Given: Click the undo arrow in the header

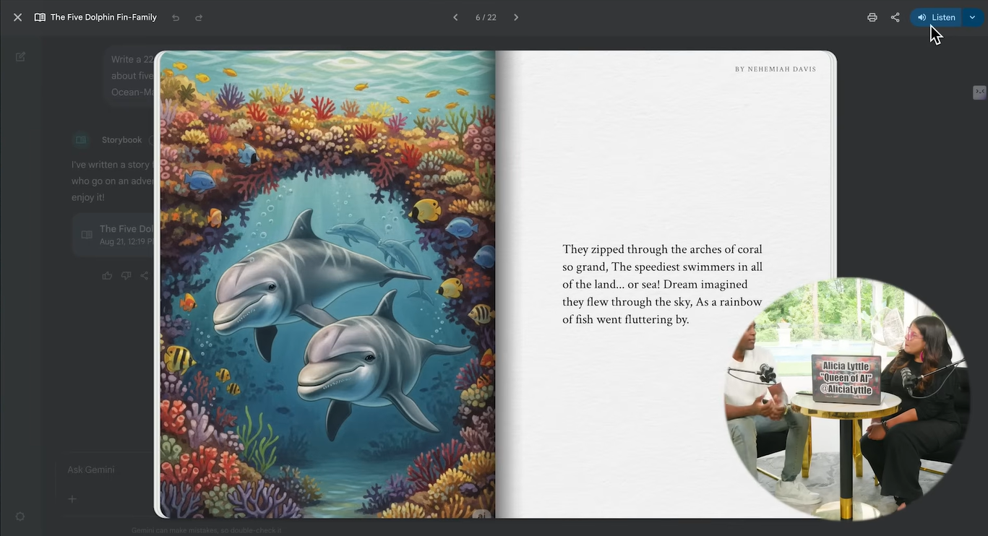Looking at the screenshot, I should 176,17.
